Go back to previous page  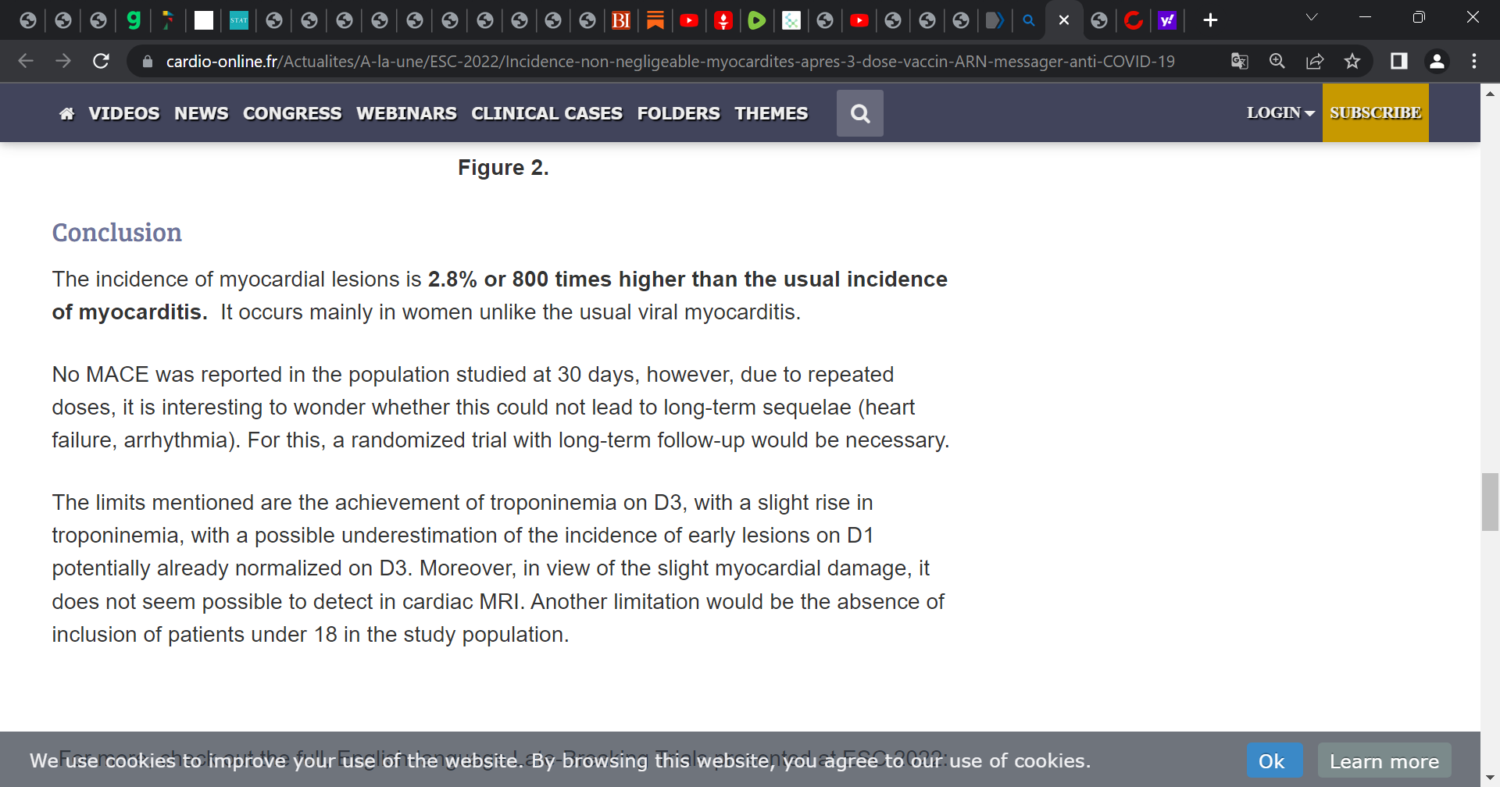[x=26, y=61]
